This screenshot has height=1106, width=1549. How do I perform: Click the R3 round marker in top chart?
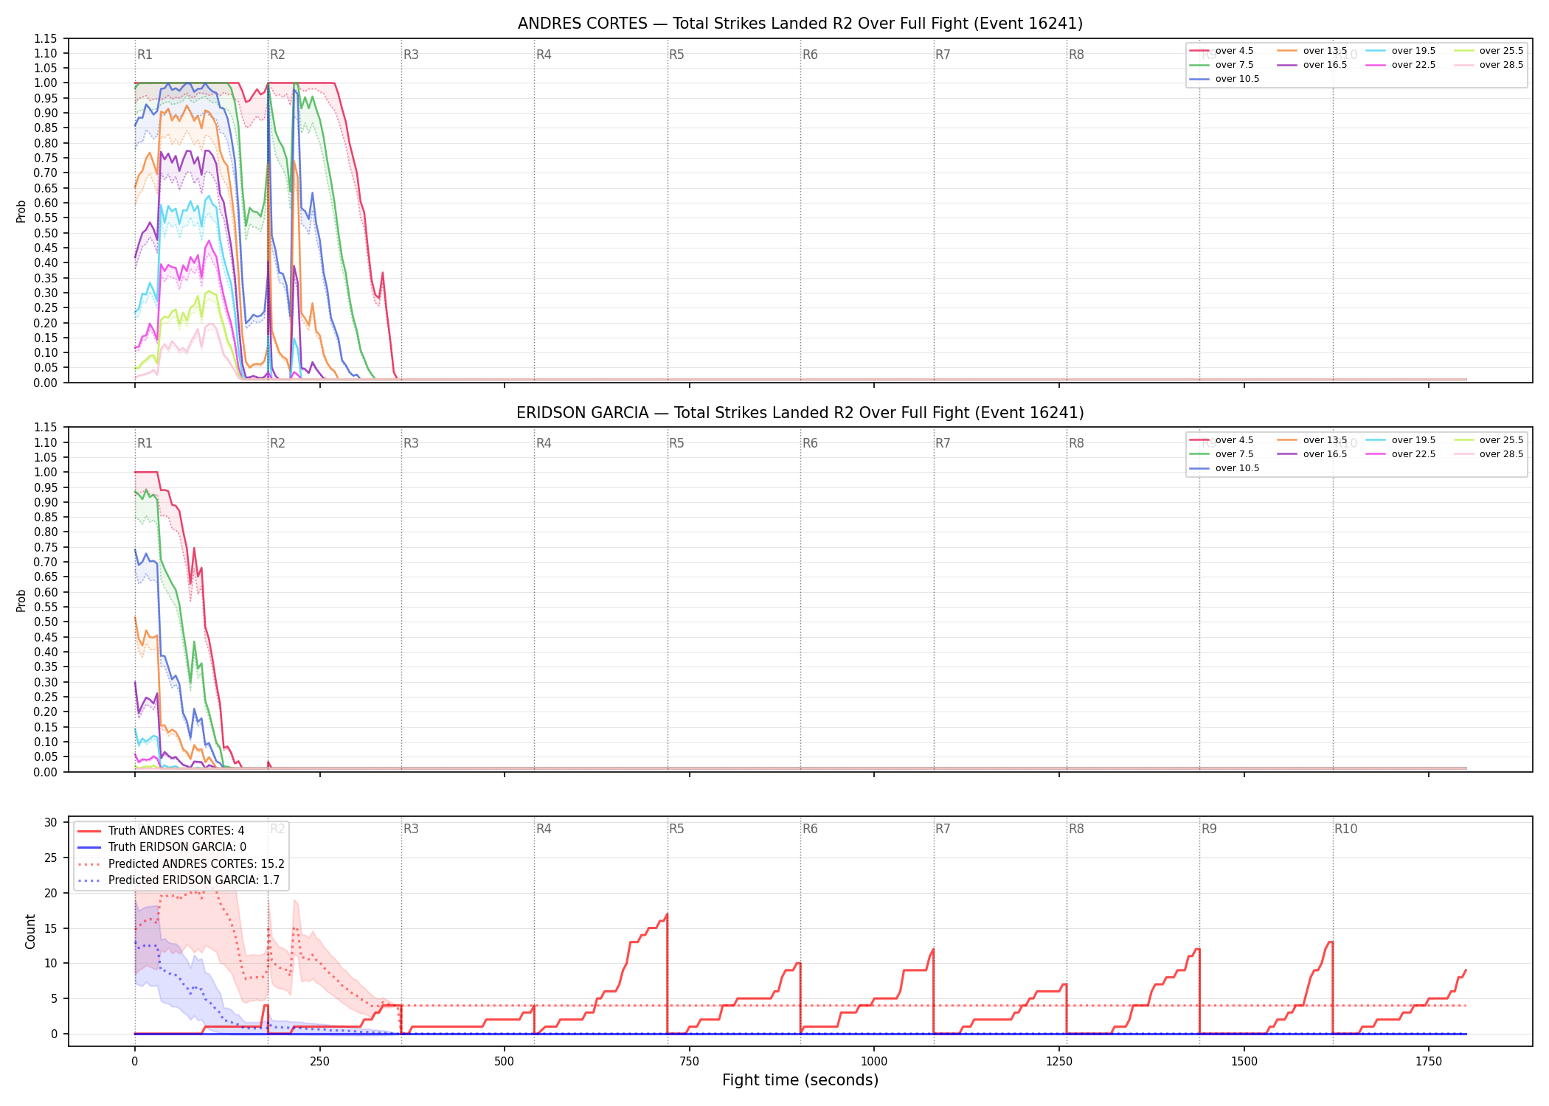(411, 55)
